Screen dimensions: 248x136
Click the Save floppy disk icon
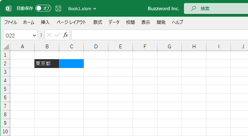click(x=58, y=8)
